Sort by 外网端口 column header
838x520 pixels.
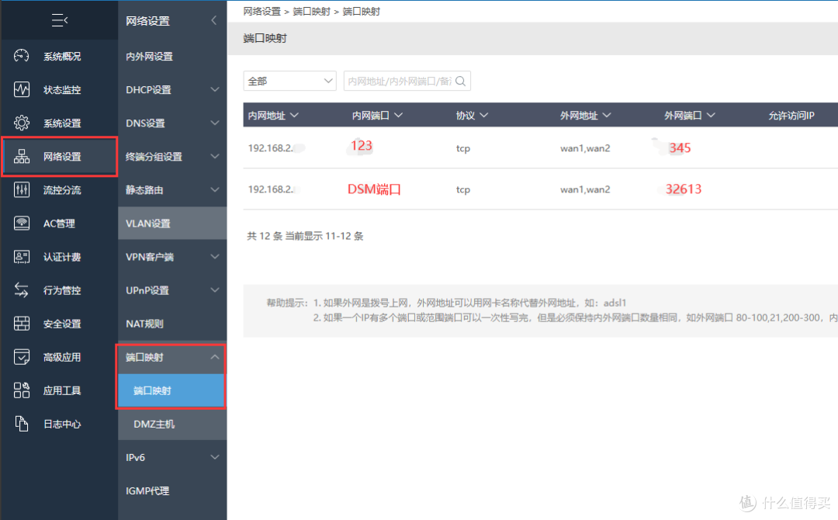[690, 116]
